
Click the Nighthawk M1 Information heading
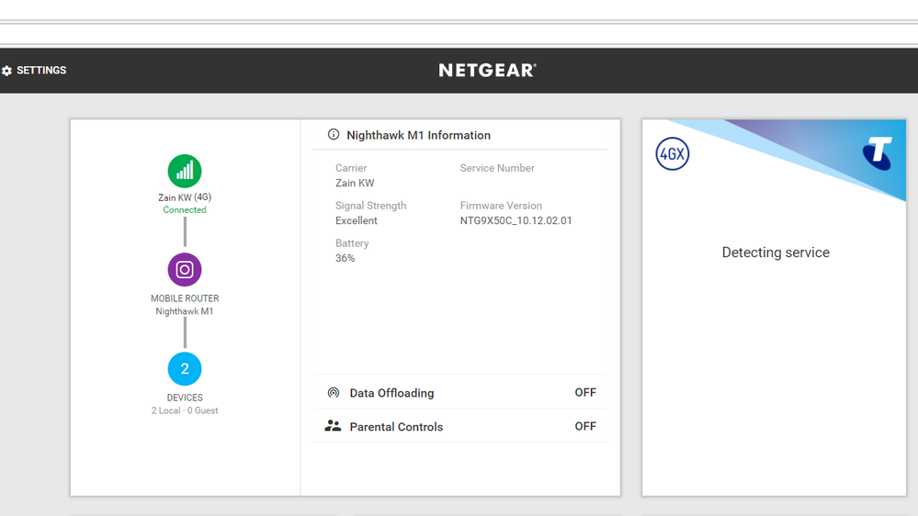[418, 135]
